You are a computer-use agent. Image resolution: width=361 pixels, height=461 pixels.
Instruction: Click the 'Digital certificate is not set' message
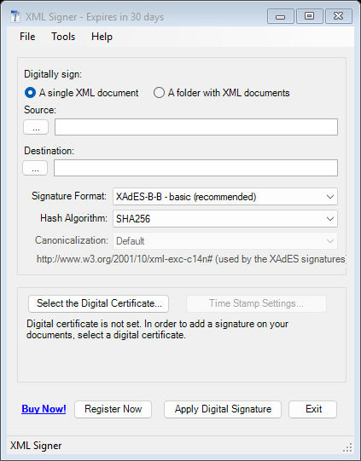tap(157, 329)
